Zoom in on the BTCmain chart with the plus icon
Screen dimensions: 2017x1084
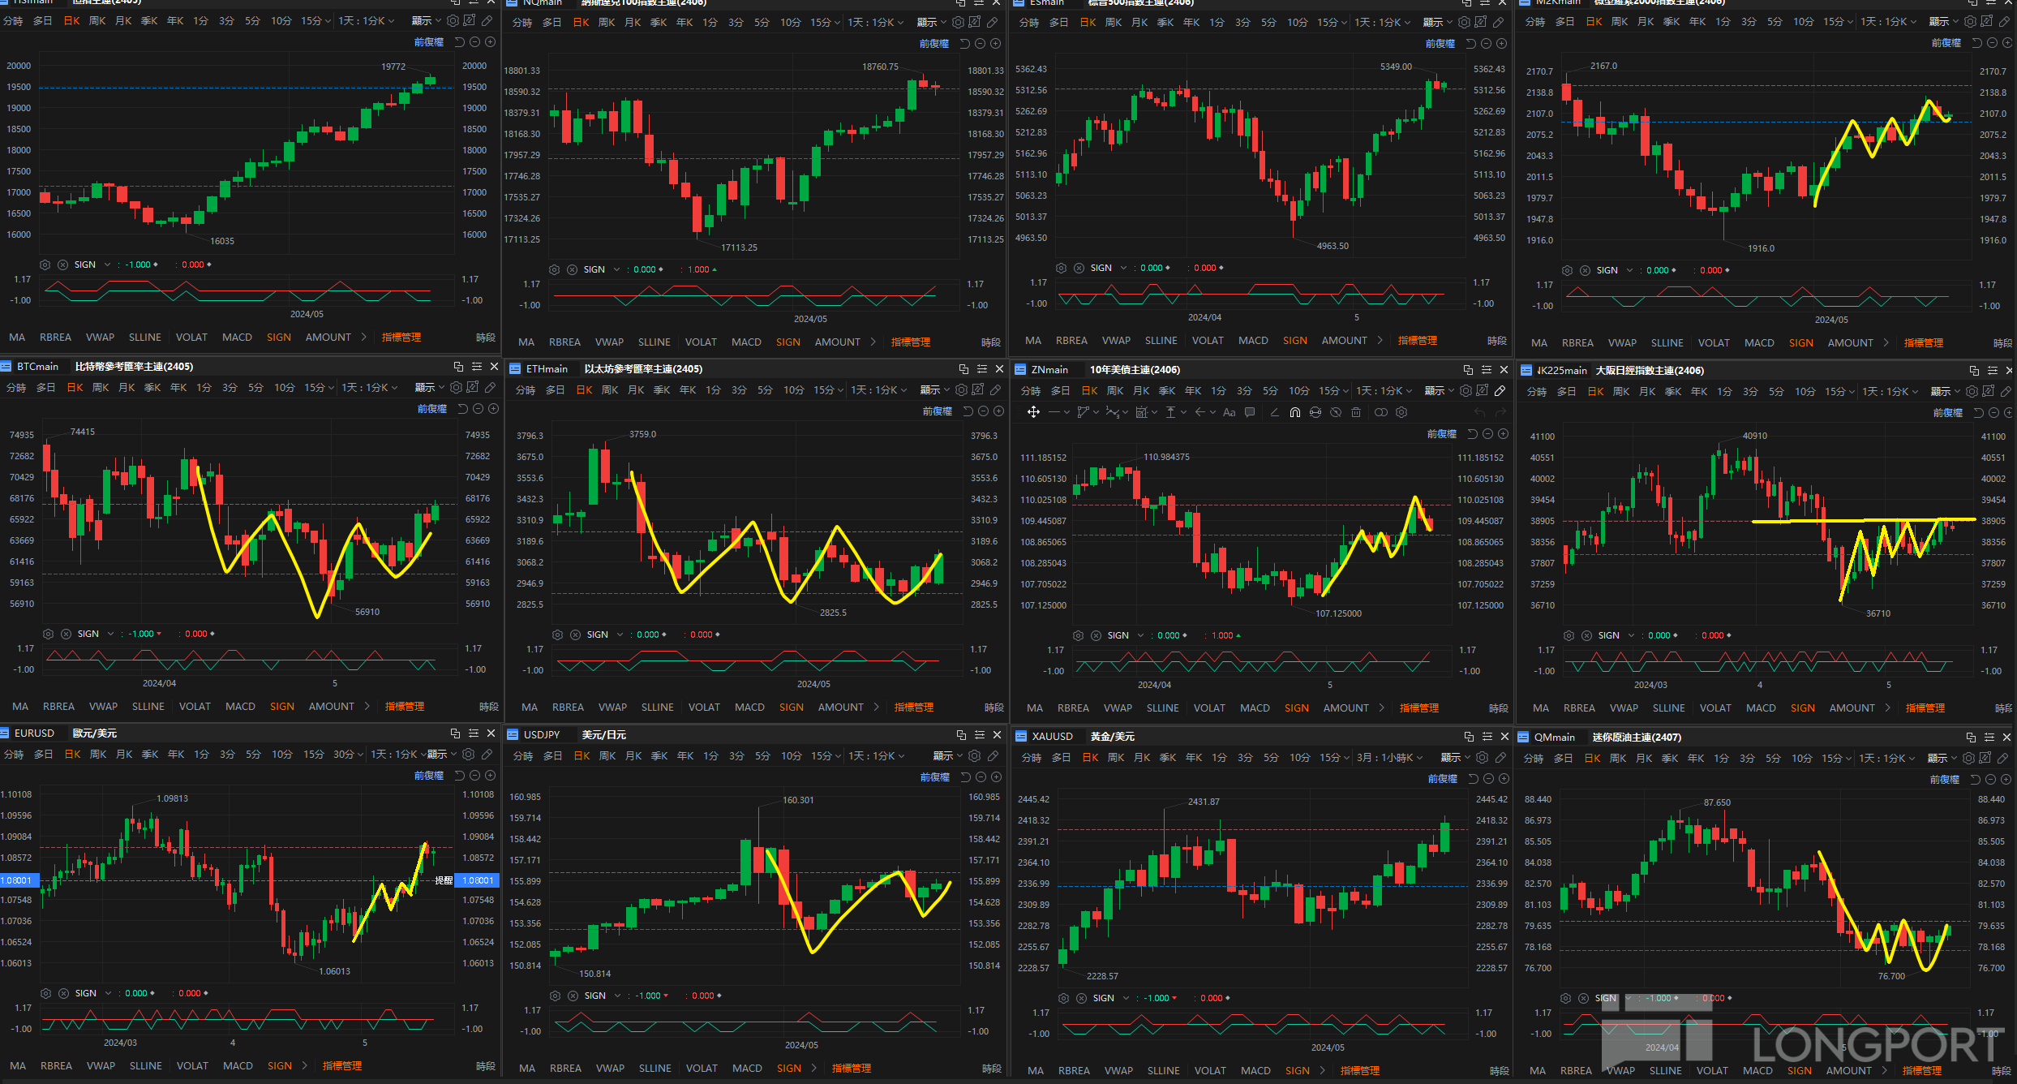(493, 409)
